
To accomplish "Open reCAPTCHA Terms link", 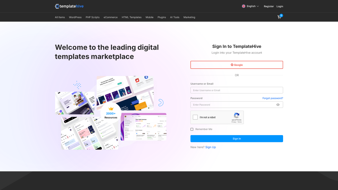I will click(x=240, y=122).
